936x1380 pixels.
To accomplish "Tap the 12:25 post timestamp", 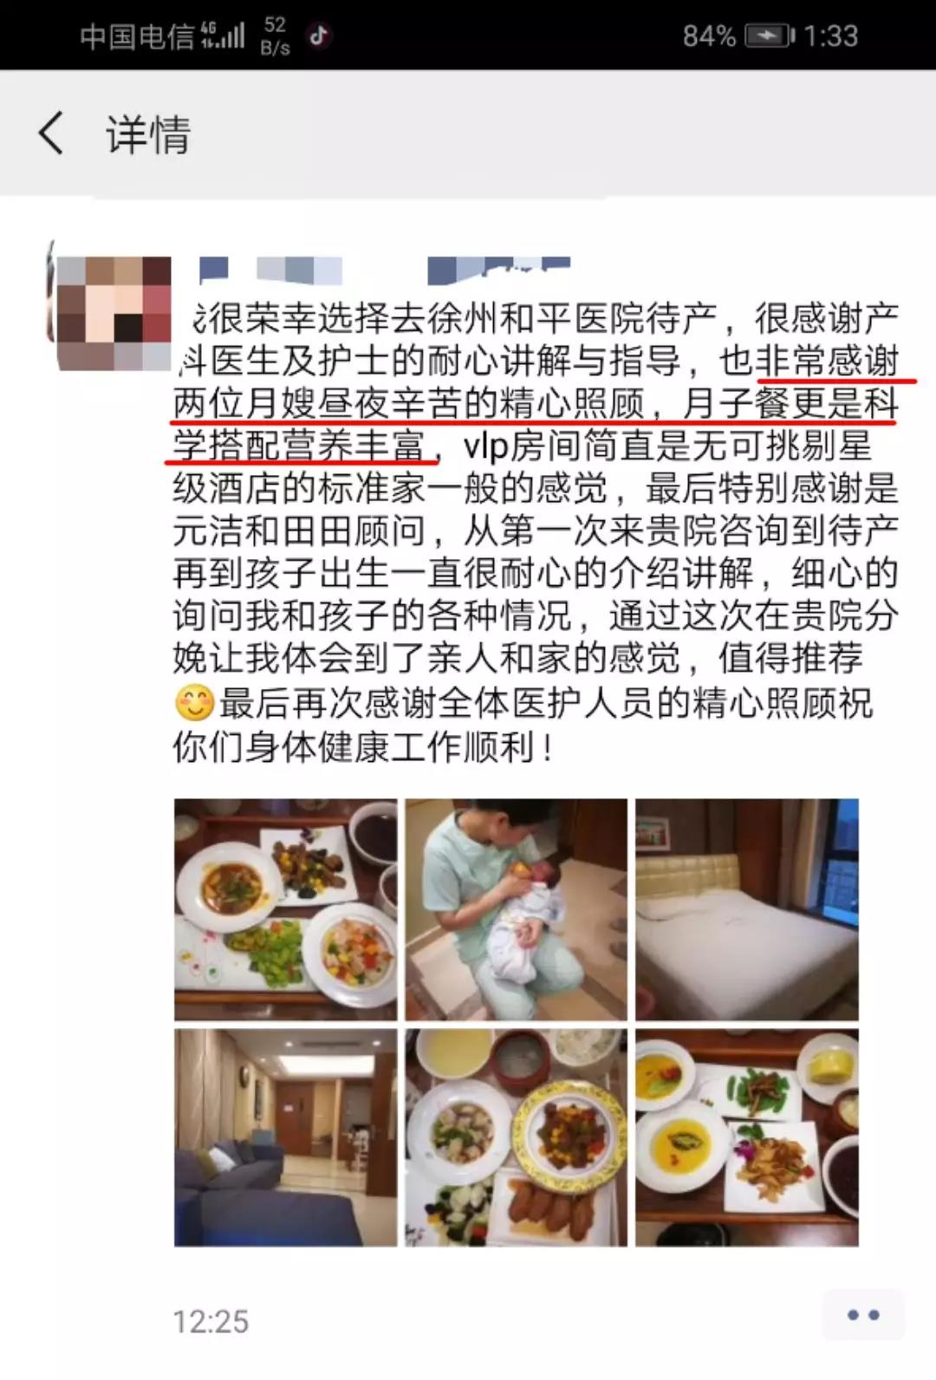I will pyautogui.click(x=211, y=1321).
